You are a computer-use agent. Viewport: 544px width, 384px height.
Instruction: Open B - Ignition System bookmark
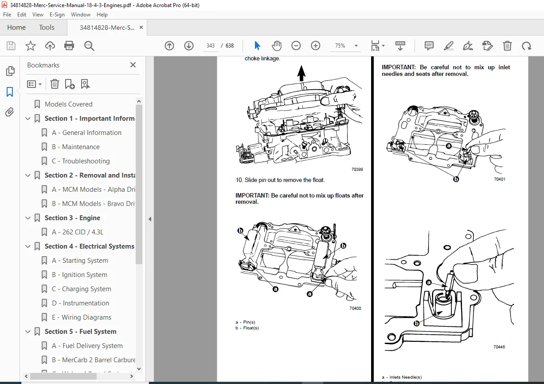79,275
